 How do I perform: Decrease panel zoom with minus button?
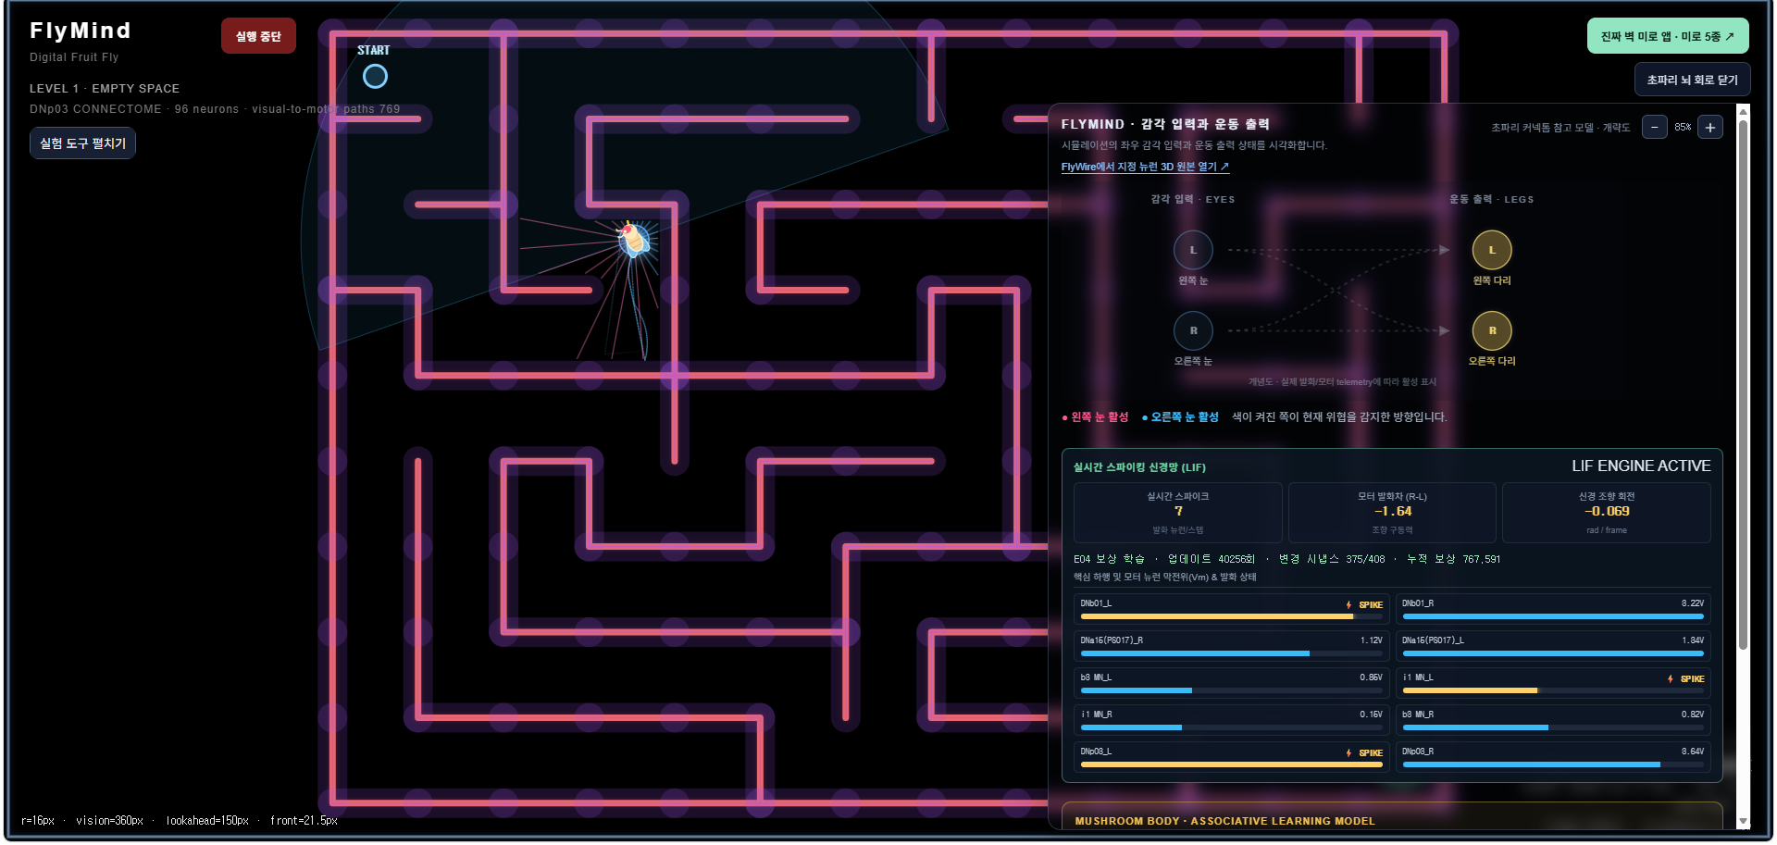1654,127
